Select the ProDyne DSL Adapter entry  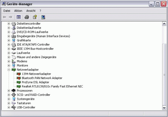[x=35, y=82]
